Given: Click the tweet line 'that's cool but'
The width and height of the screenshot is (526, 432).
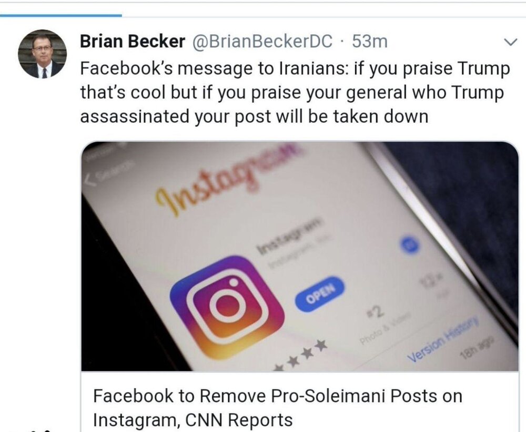Looking at the screenshot, I should coord(291,92).
